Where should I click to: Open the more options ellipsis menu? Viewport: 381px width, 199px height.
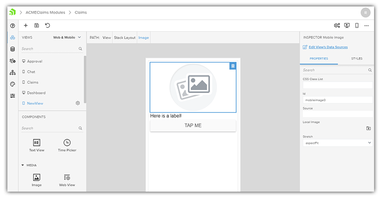click(x=366, y=26)
